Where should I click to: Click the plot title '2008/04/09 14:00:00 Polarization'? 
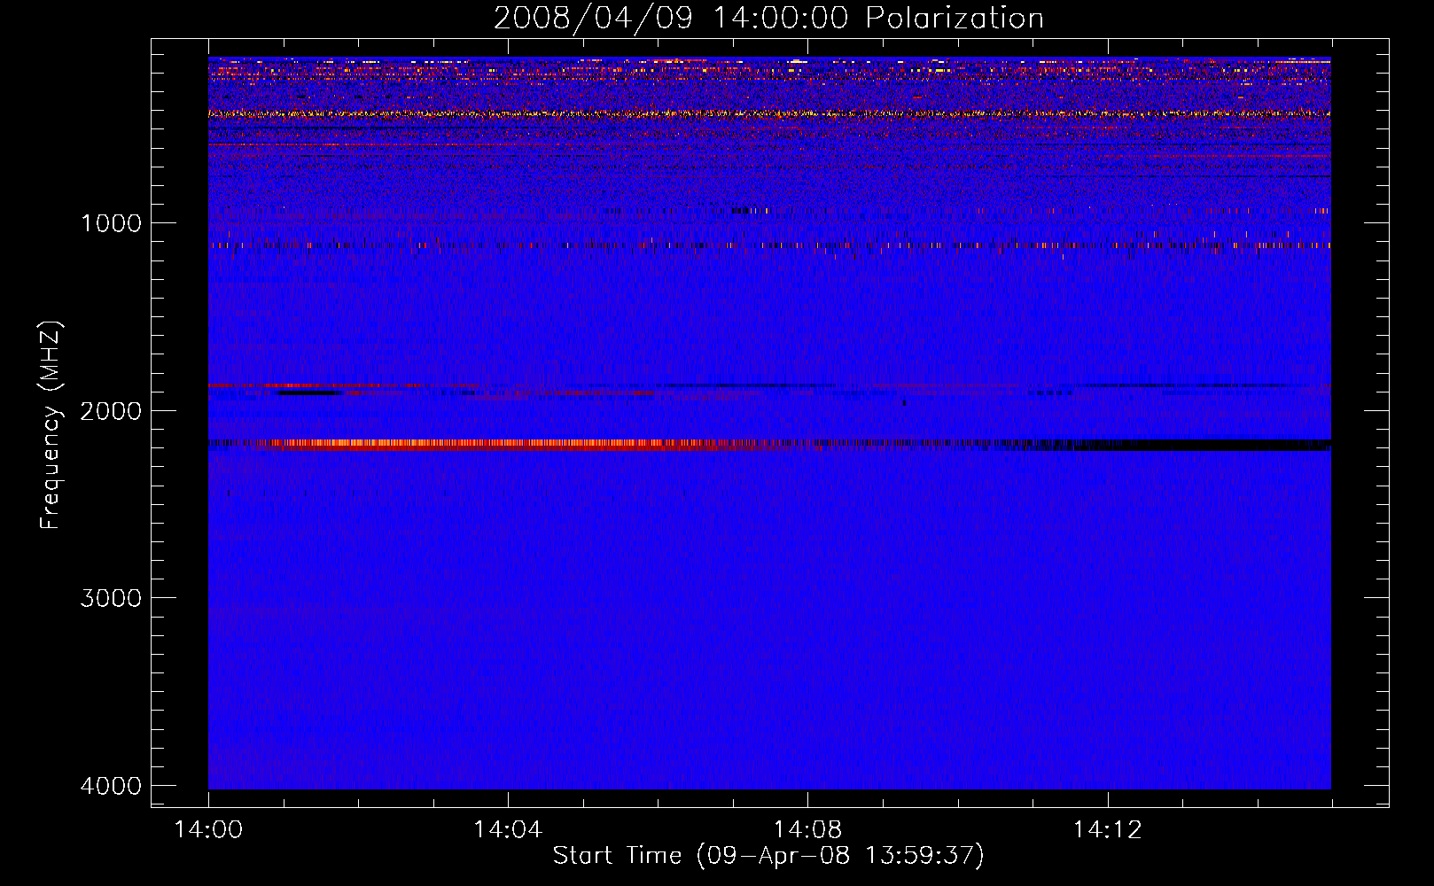[768, 18]
